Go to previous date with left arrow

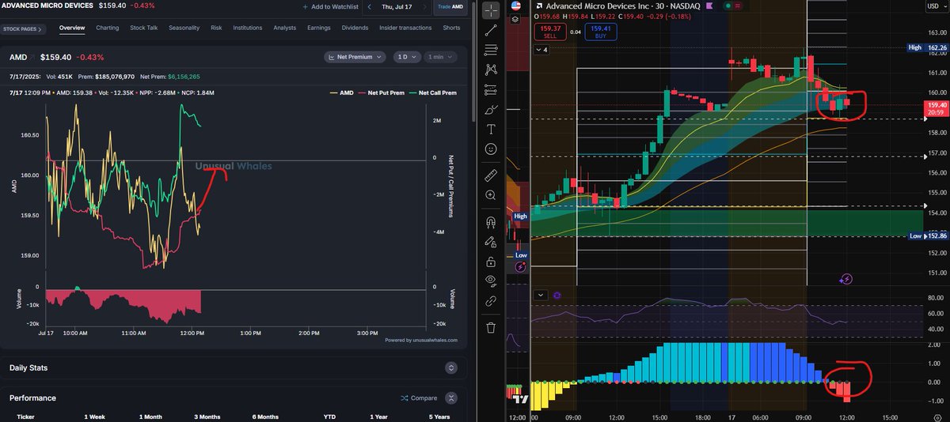[x=370, y=6]
